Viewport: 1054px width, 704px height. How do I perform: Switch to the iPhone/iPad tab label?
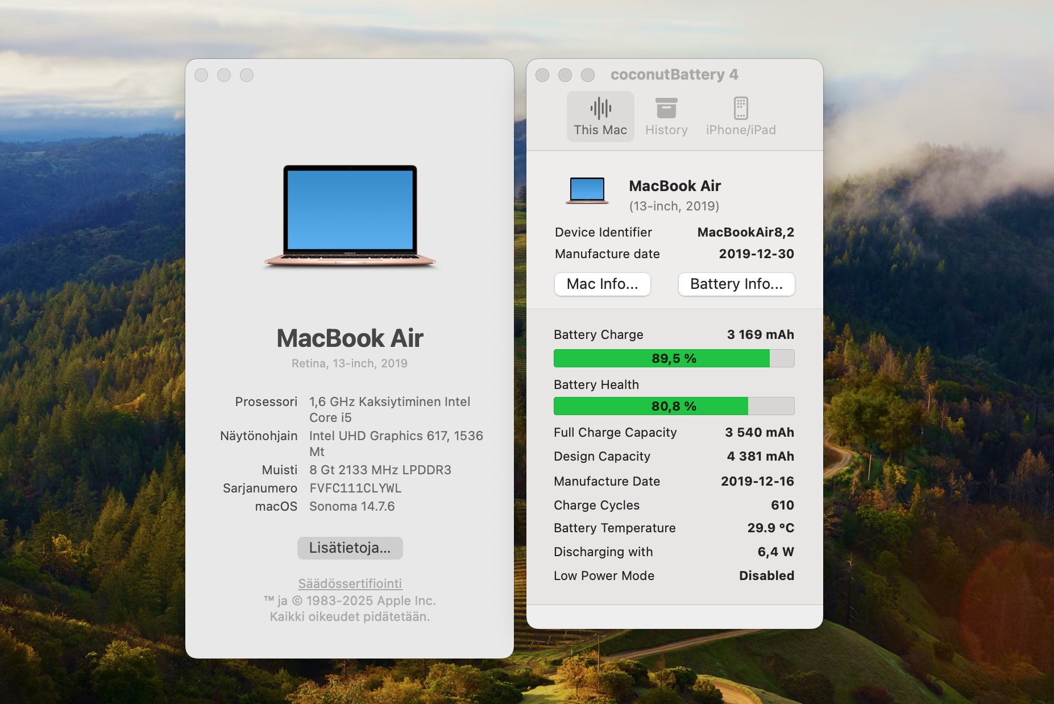pos(741,130)
